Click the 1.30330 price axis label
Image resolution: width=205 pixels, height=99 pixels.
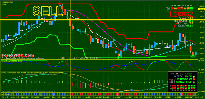(201, 6)
